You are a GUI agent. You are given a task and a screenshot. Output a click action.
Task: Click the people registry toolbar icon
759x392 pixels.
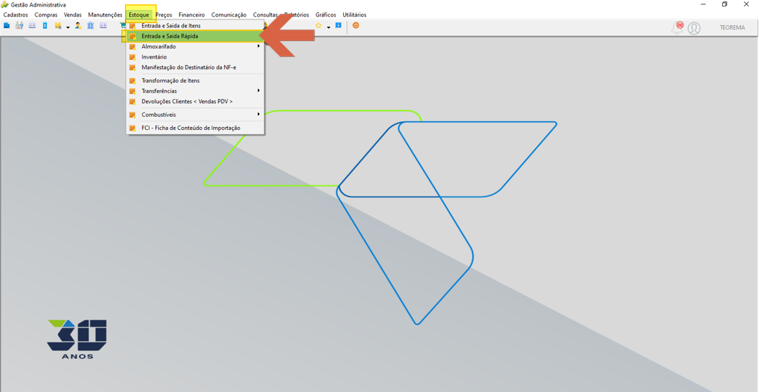(19, 26)
